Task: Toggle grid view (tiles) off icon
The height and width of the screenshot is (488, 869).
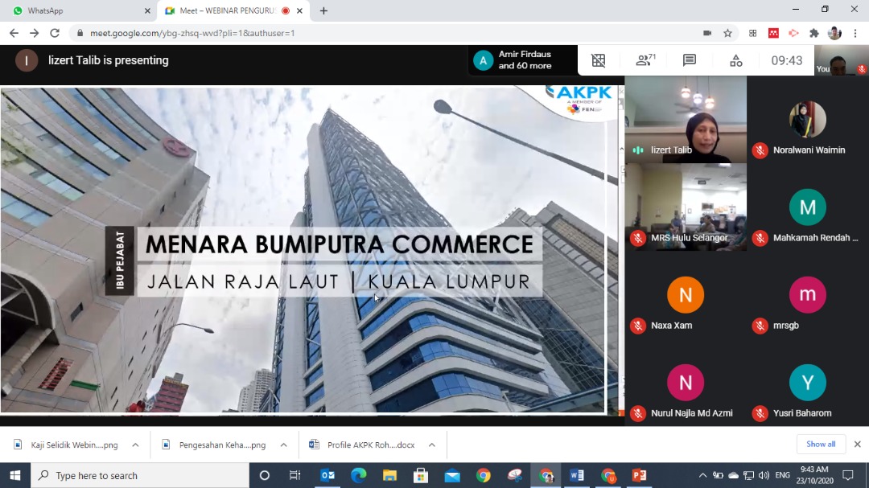Action: (x=599, y=60)
